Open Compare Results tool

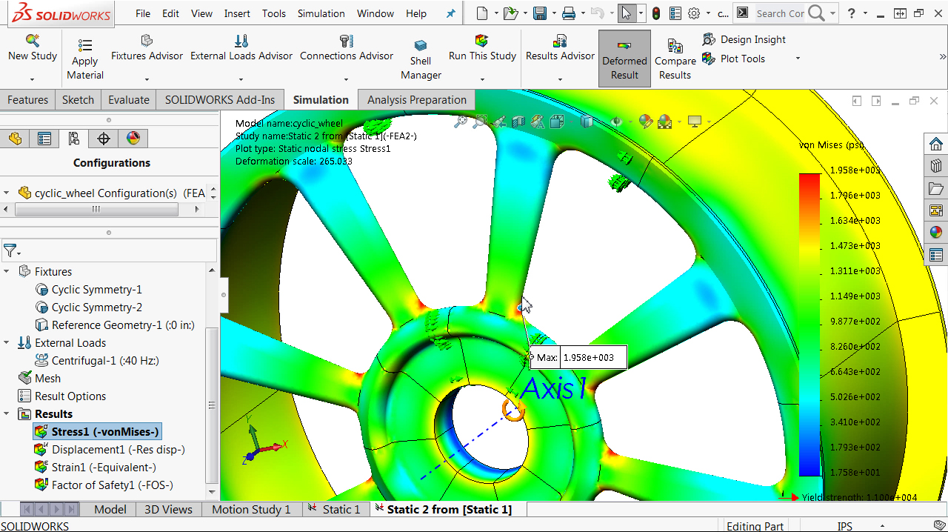[675, 47]
